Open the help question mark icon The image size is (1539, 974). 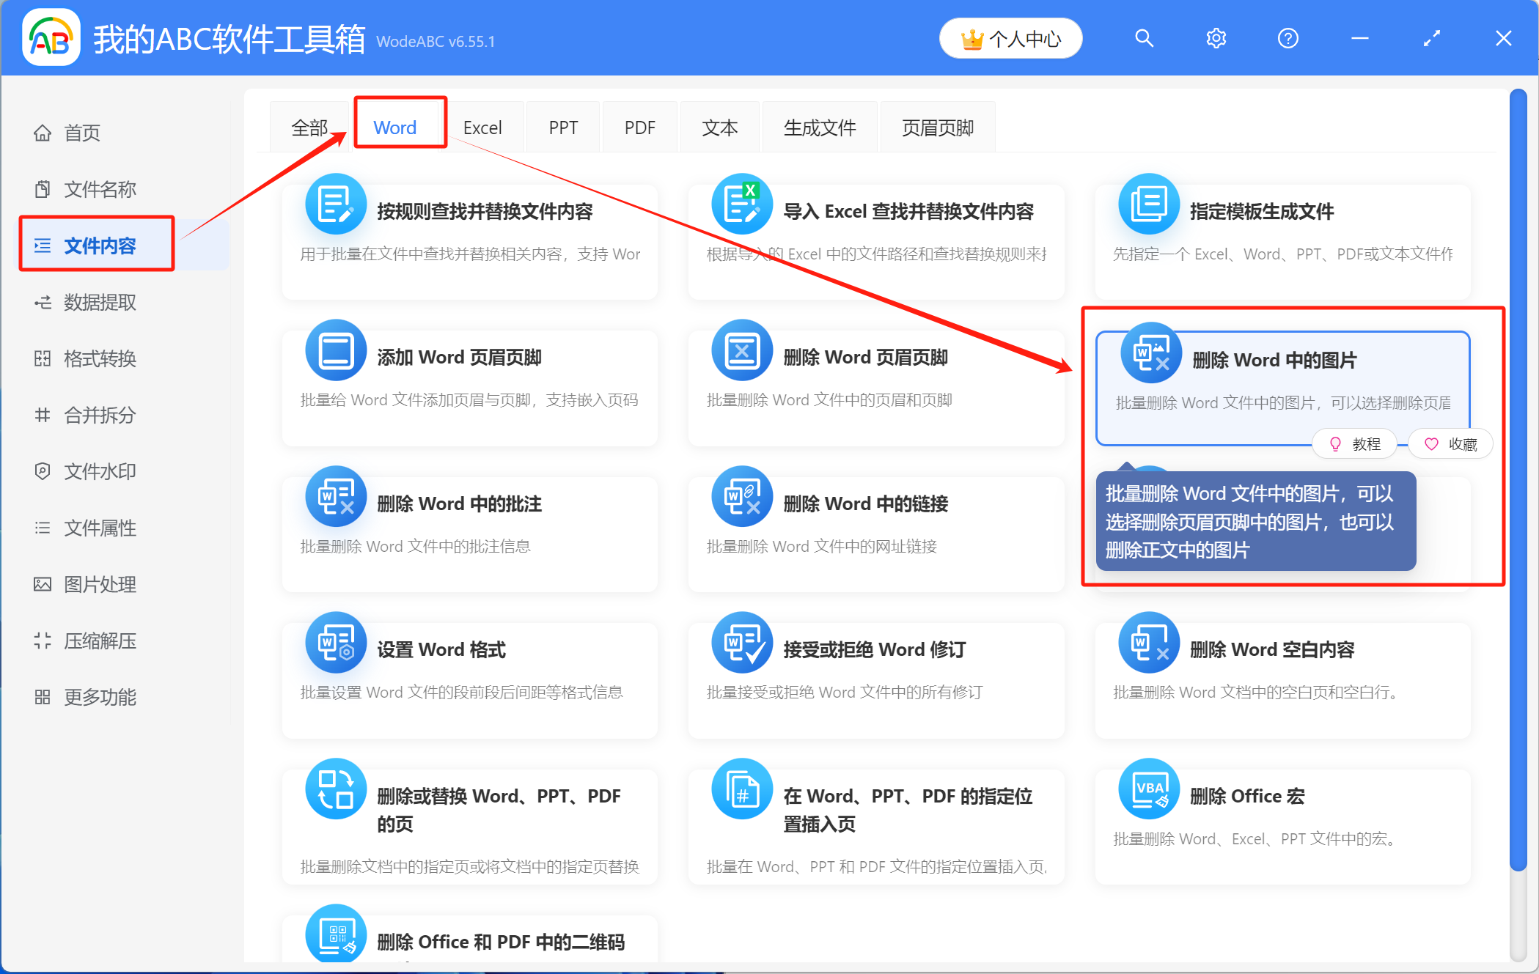1288,38
